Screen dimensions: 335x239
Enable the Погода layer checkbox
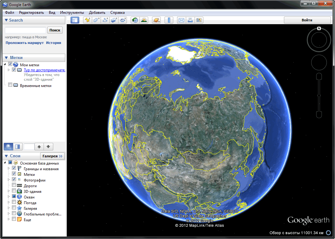(14, 202)
